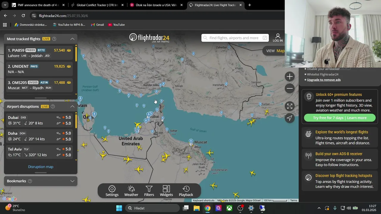This screenshot has height=214, width=381.
Task: Go back in browser history
Action: pyautogui.click(x=5, y=16)
